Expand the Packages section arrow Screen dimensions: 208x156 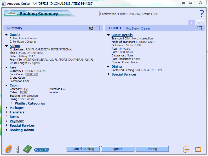click(x=6, y=108)
